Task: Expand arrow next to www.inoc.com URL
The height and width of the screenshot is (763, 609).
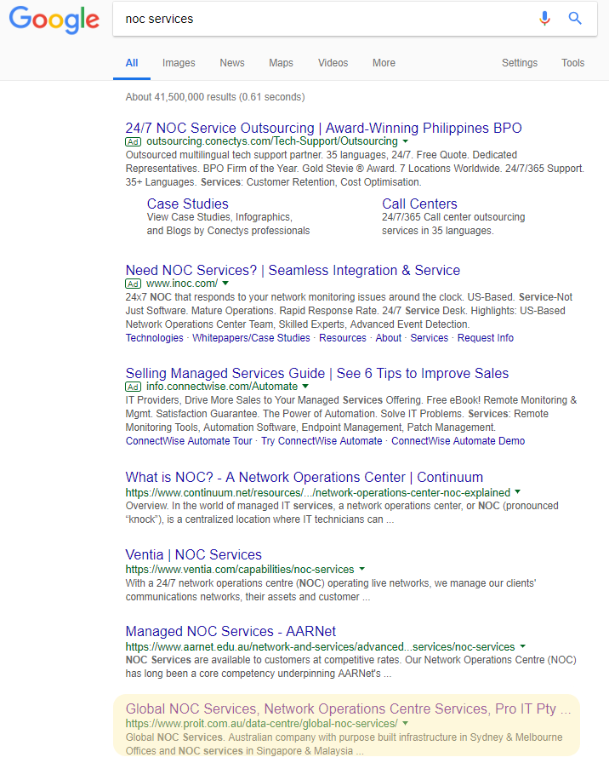Action: [225, 284]
